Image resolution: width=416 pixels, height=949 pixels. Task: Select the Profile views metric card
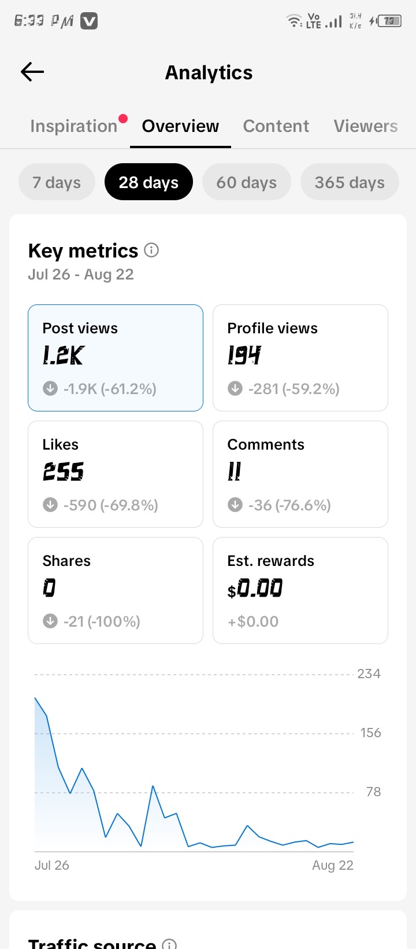point(300,358)
